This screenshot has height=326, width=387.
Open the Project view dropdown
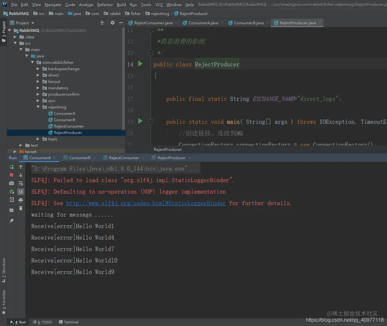(x=22, y=23)
